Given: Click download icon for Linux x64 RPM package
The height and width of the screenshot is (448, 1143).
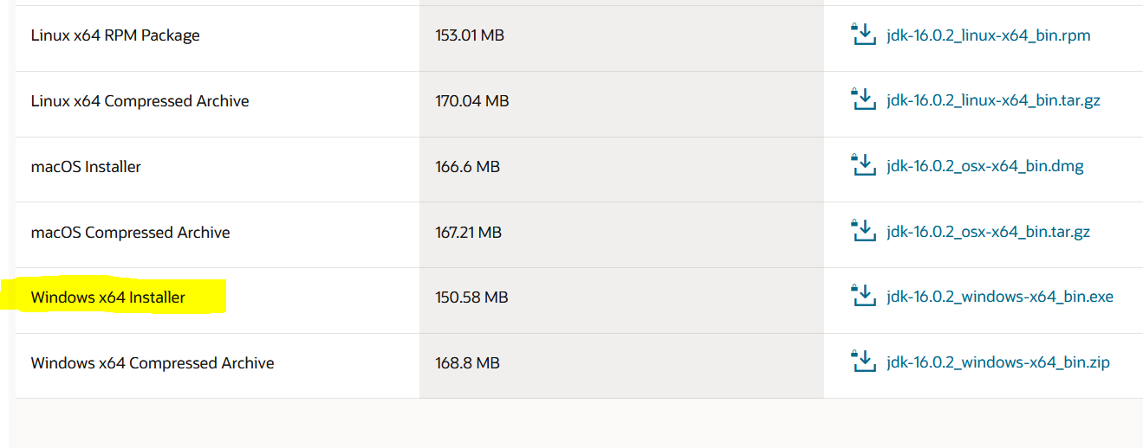Looking at the screenshot, I should tap(864, 35).
